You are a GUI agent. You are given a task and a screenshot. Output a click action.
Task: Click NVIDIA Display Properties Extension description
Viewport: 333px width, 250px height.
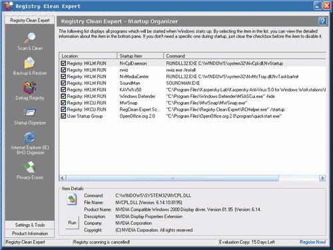tap(149, 217)
